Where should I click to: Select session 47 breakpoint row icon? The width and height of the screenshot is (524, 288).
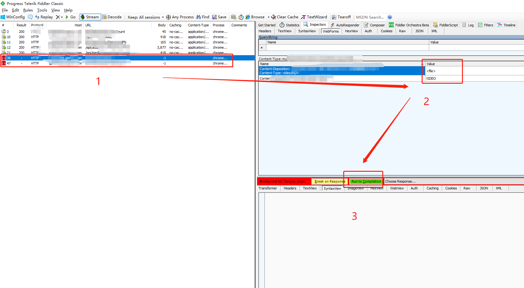(4, 63)
